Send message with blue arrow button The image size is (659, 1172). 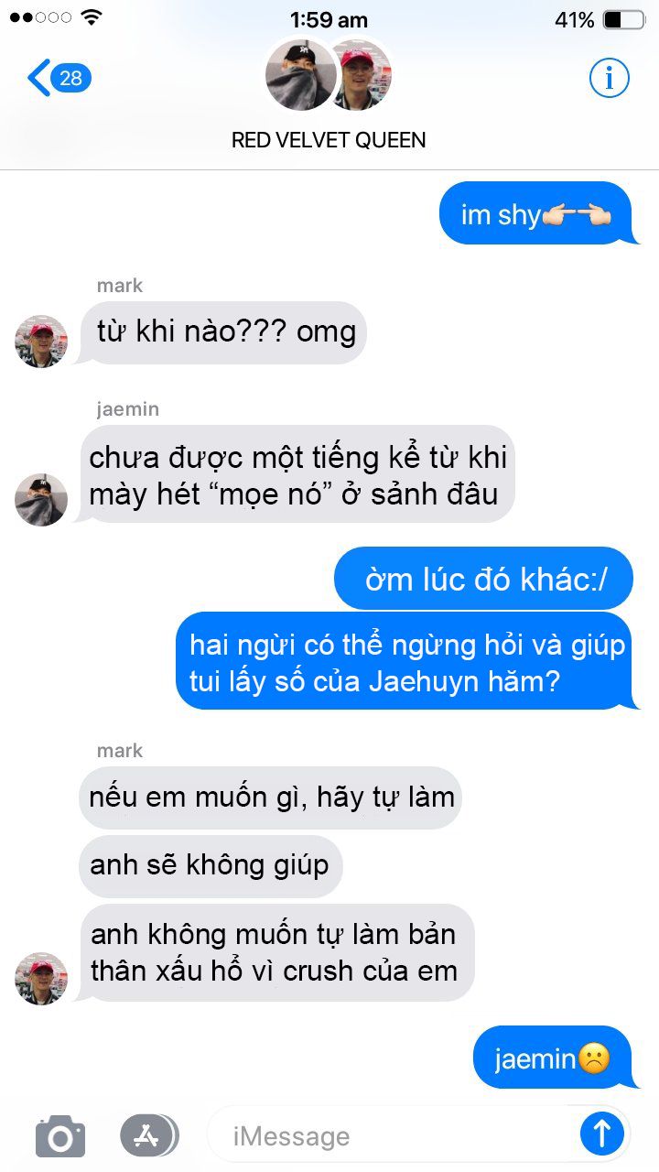tap(602, 1135)
